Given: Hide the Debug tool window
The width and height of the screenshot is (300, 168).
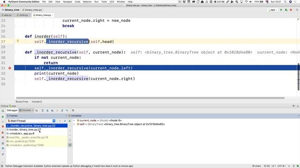Looking at the screenshot, I should tap(298, 106).
